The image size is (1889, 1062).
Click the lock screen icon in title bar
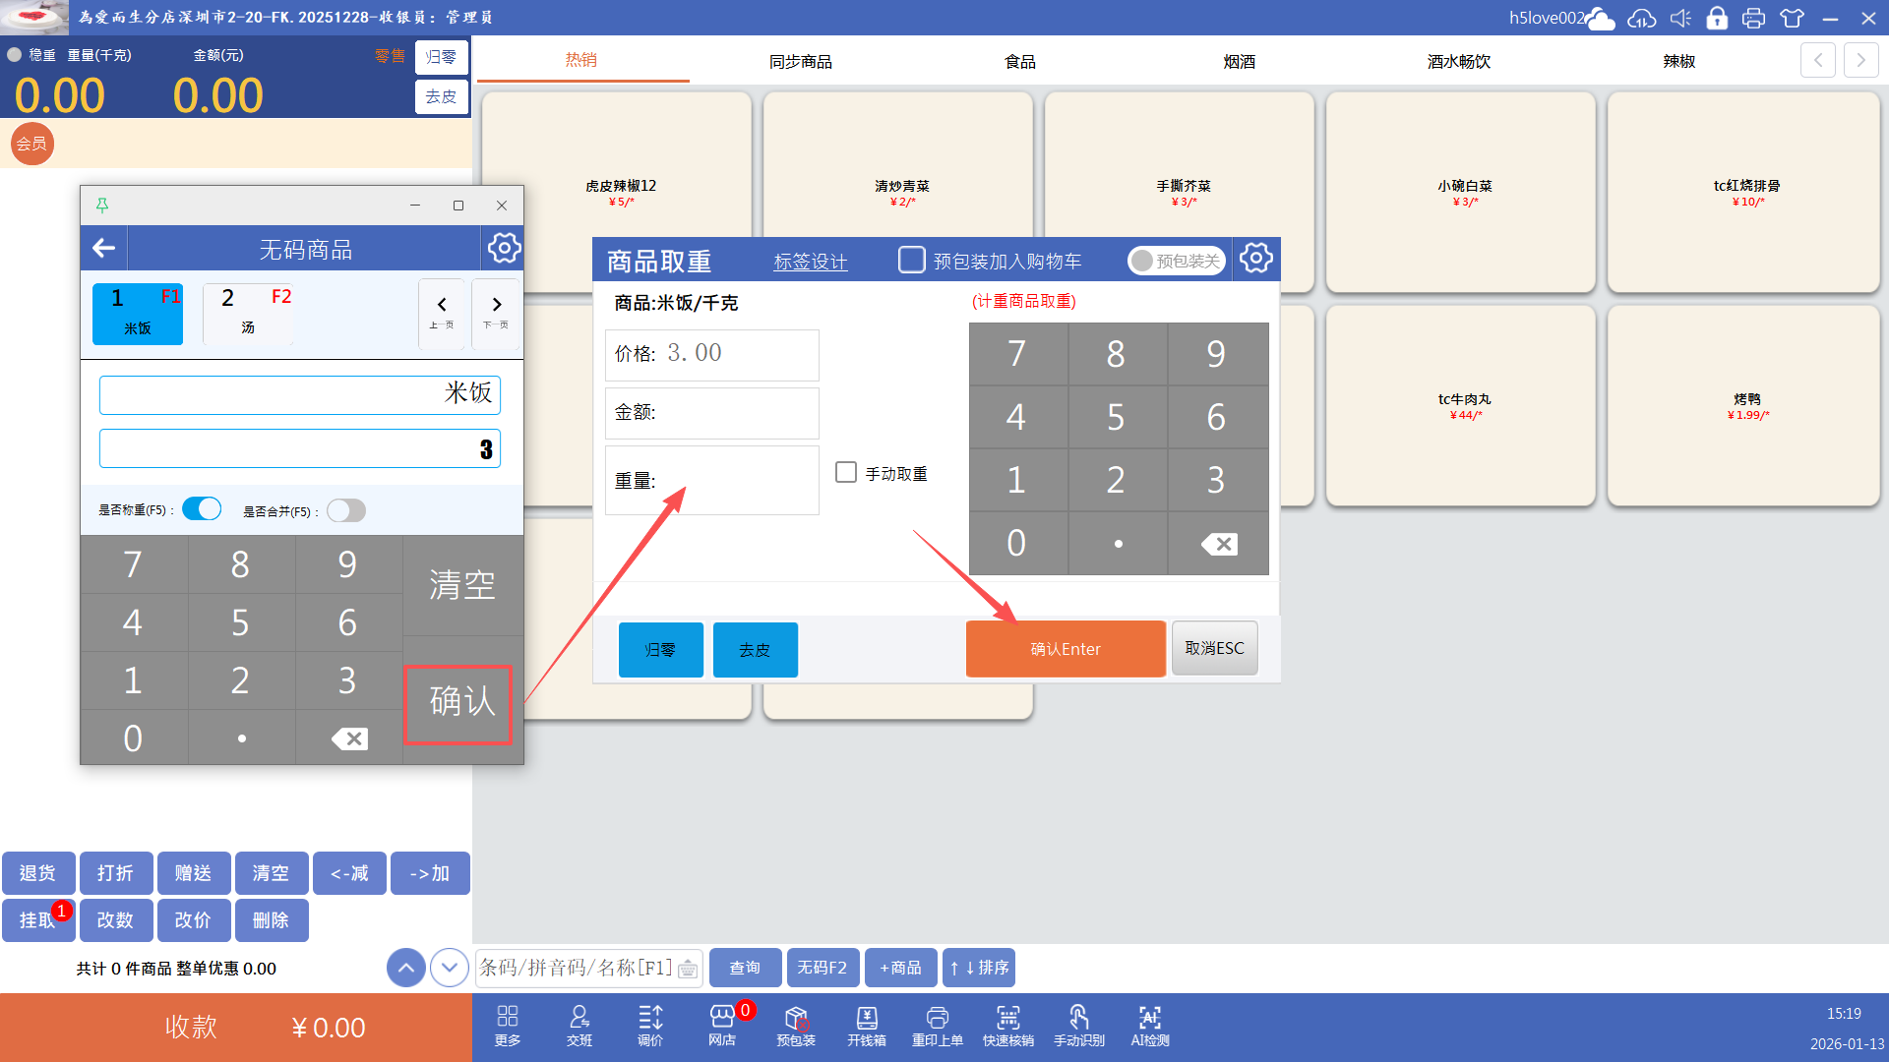point(1717,18)
